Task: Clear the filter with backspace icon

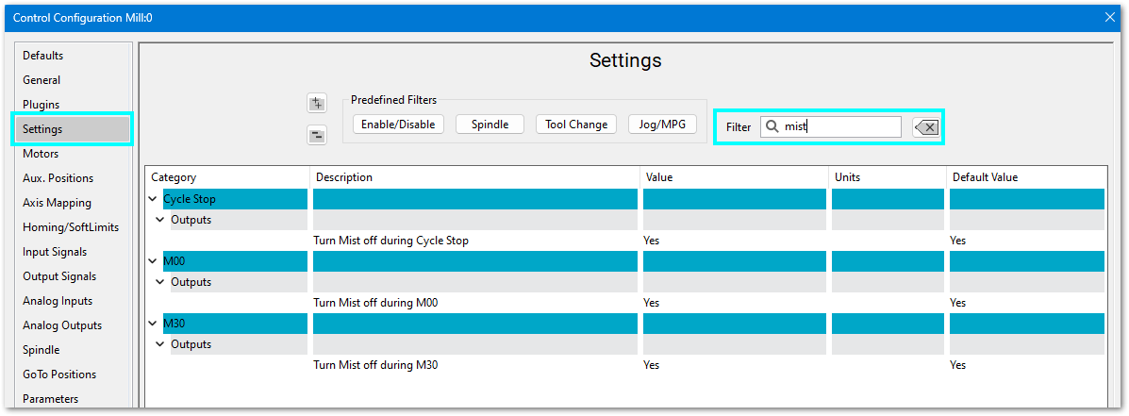Action: [926, 127]
